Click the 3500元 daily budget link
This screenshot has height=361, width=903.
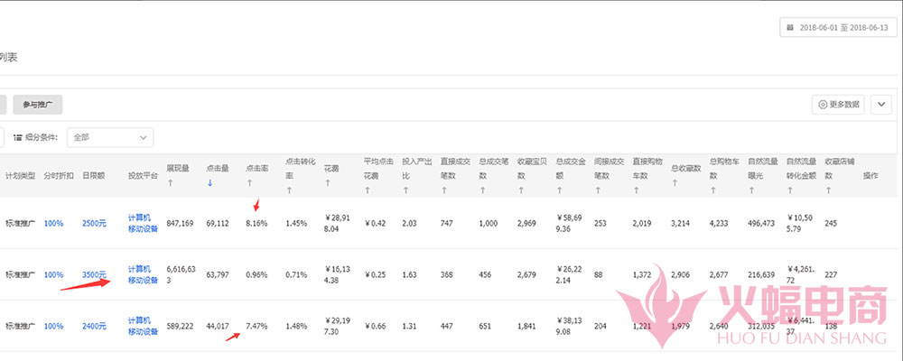coord(94,274)
